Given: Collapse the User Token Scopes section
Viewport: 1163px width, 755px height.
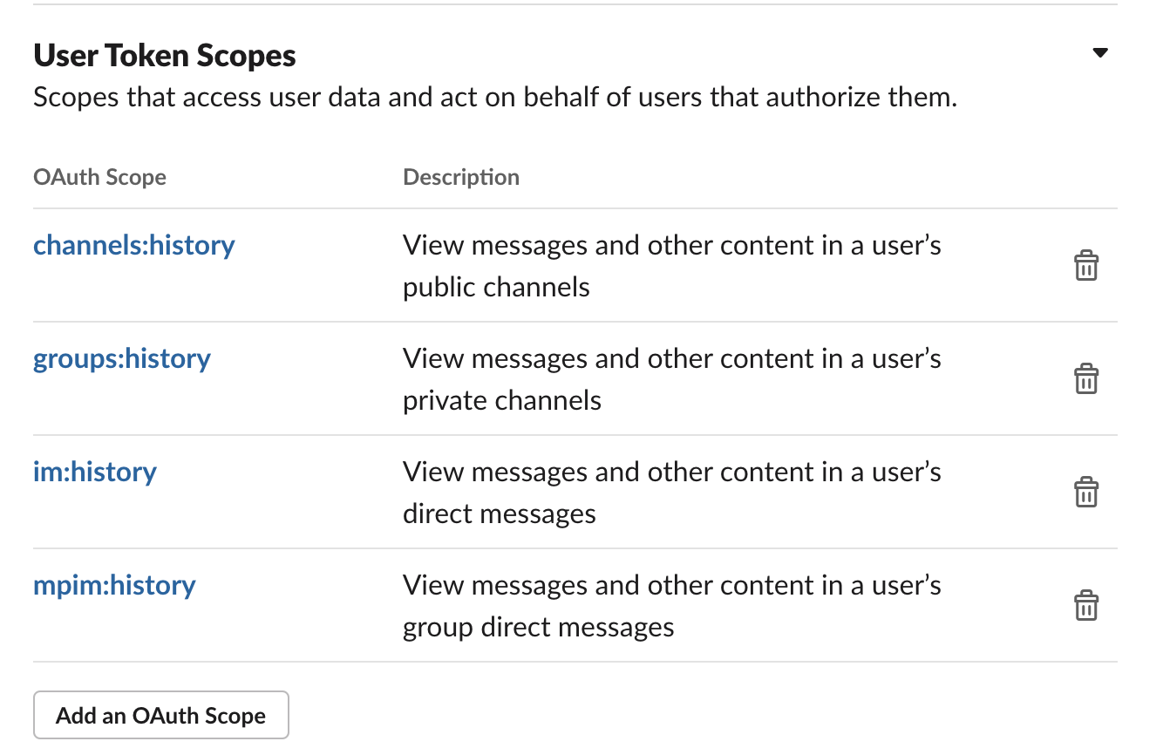Looking at the screenshot, I should [x=1100, y=53].
